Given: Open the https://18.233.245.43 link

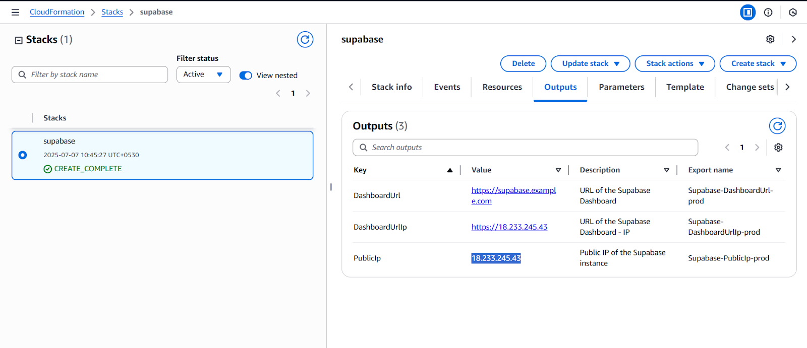Looking at the screenshot, I should pyautogui.click(x=509, y=227).
